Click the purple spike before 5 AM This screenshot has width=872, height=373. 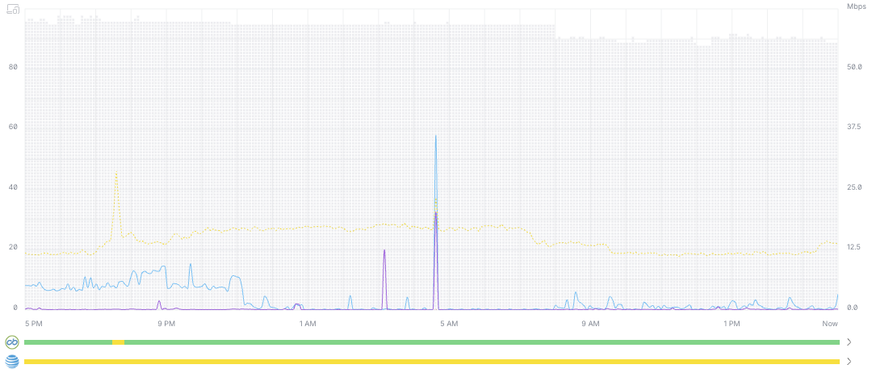click(x=384, y=279)
